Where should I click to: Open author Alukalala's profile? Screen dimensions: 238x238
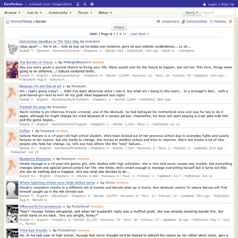[92, 41]
